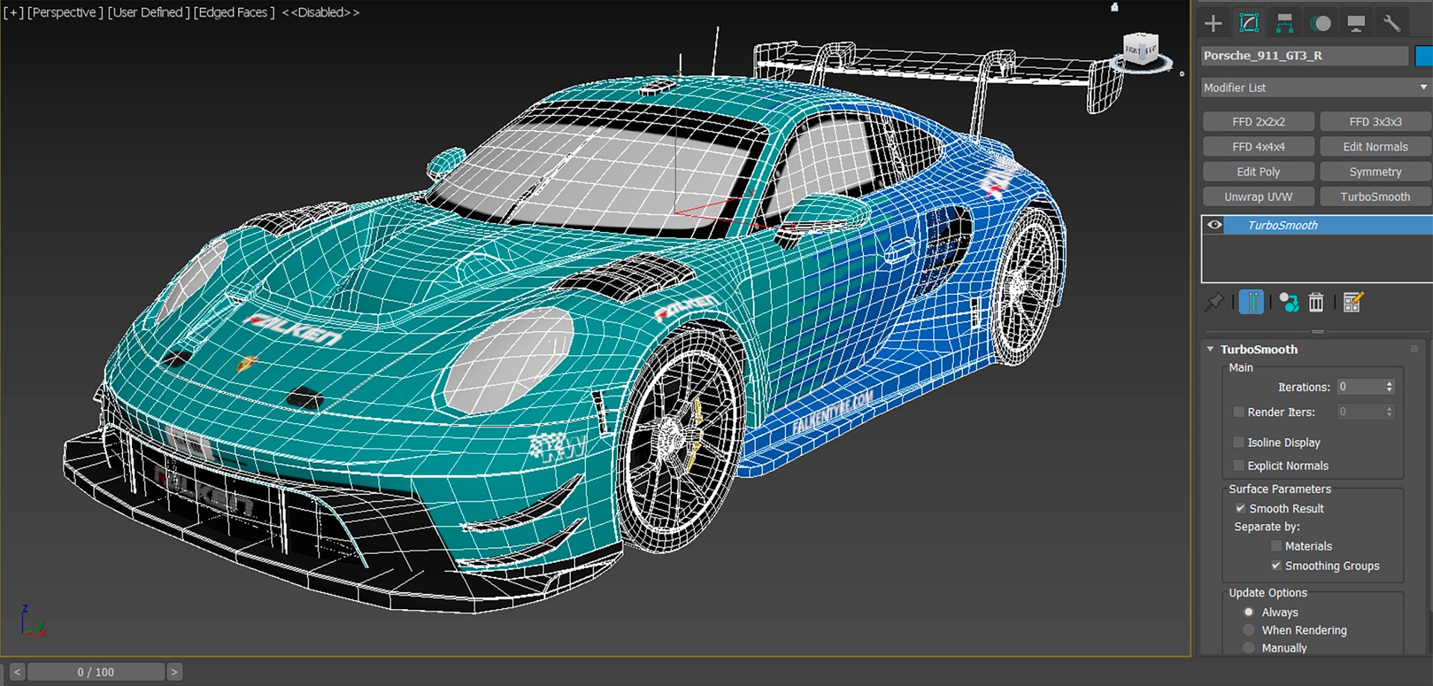Image resolution: width=1433 pixels, height=686 pixels.
Task: Go to previous frame arrow
Action: 17,672
